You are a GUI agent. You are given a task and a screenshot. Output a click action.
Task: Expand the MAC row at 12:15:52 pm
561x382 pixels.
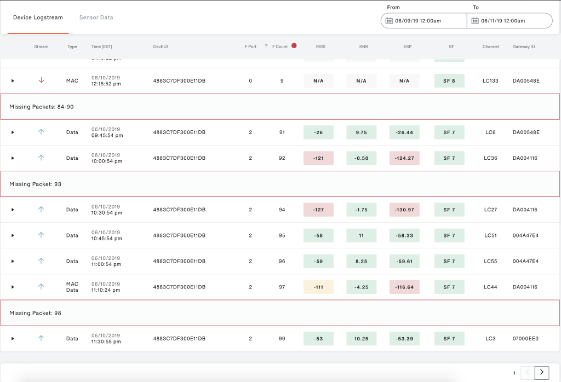(x=13, y=81)
